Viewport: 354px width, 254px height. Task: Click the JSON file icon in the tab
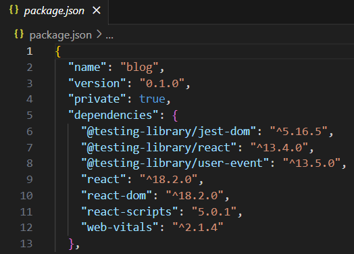coord(14,10)
